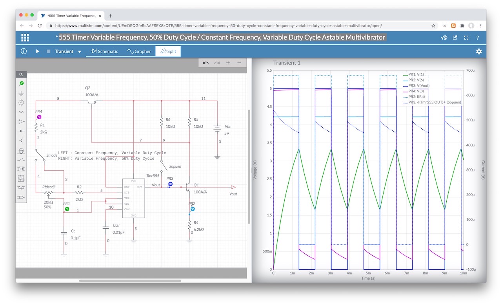Image resolution: width=502 pixels, height=305 pixels.
Task: Open the component search magnifier
Action: tap(21, 74)
